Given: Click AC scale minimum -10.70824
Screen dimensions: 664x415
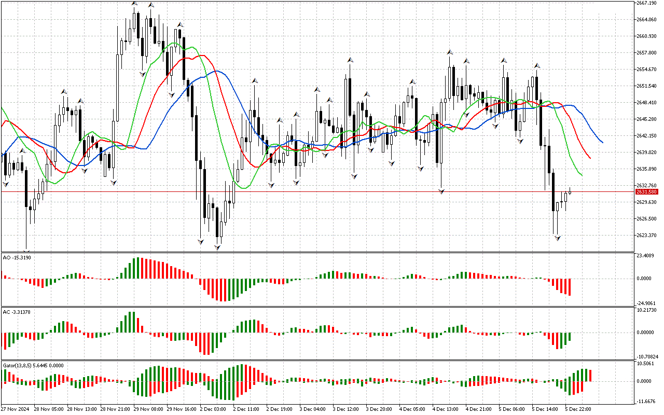Looking at the screenshot, I should [648, 357].
